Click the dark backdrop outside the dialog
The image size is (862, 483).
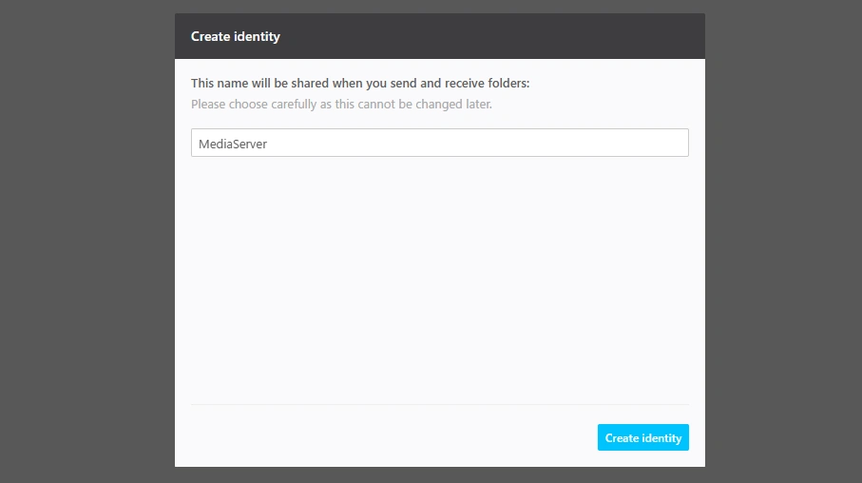pyautogui.click(x=86, y=242)
